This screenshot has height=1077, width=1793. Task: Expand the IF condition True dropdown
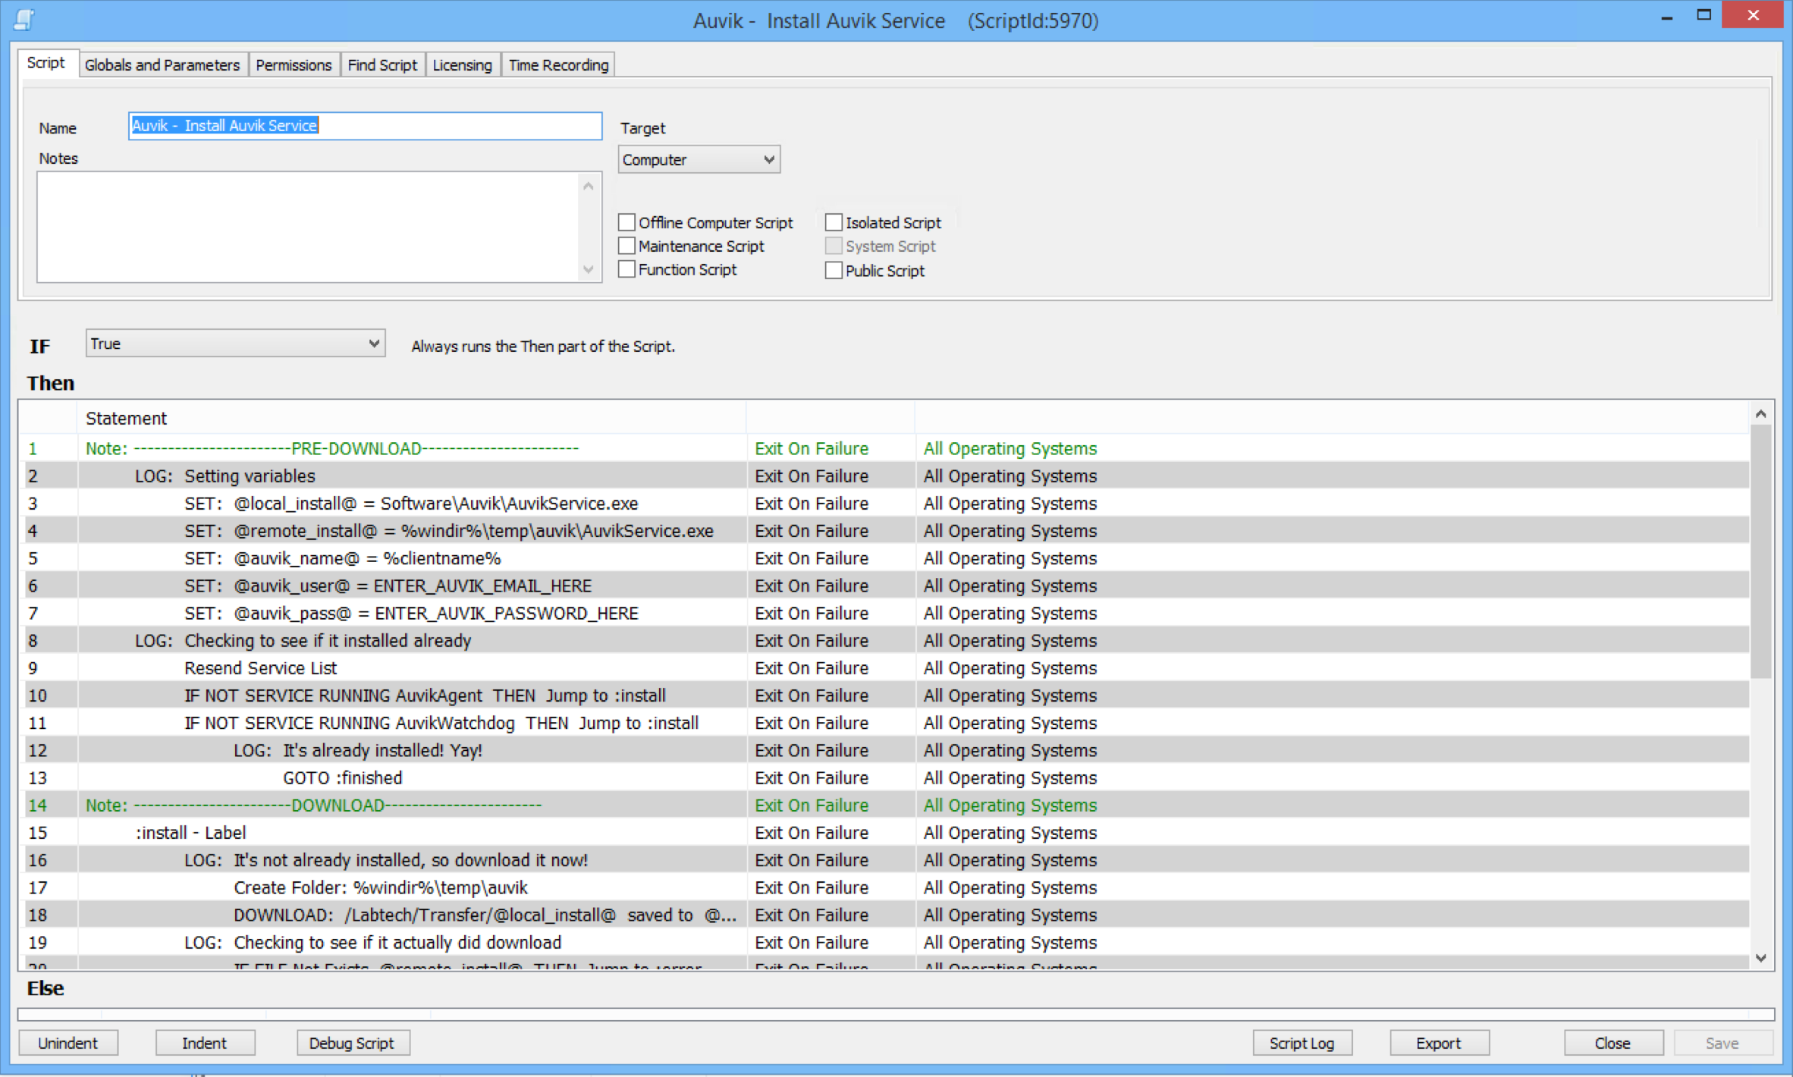(235, 344)
